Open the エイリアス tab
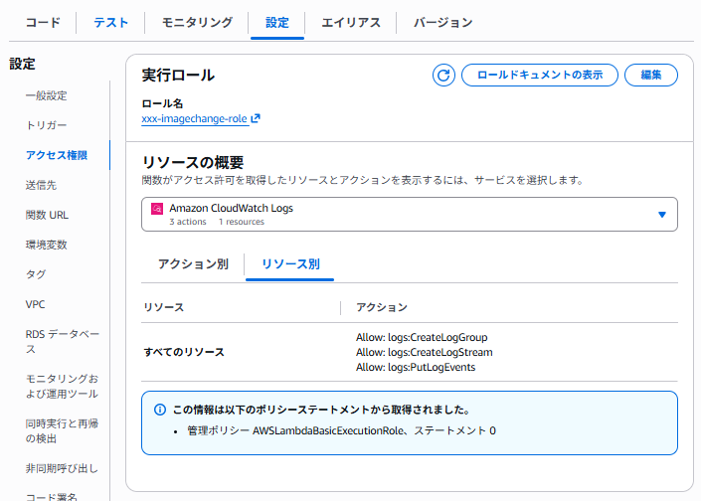 click(351, 22)
